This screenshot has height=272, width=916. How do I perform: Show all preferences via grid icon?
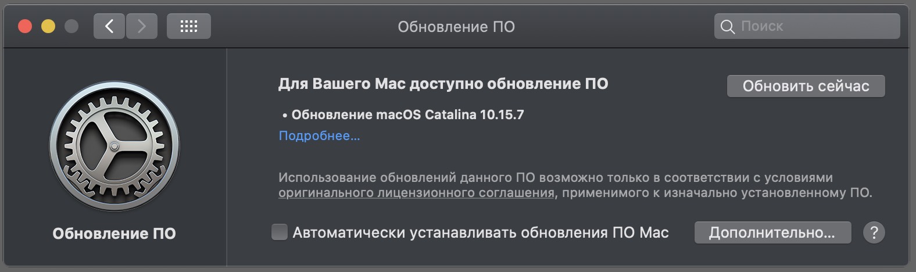tap(189, 26)
